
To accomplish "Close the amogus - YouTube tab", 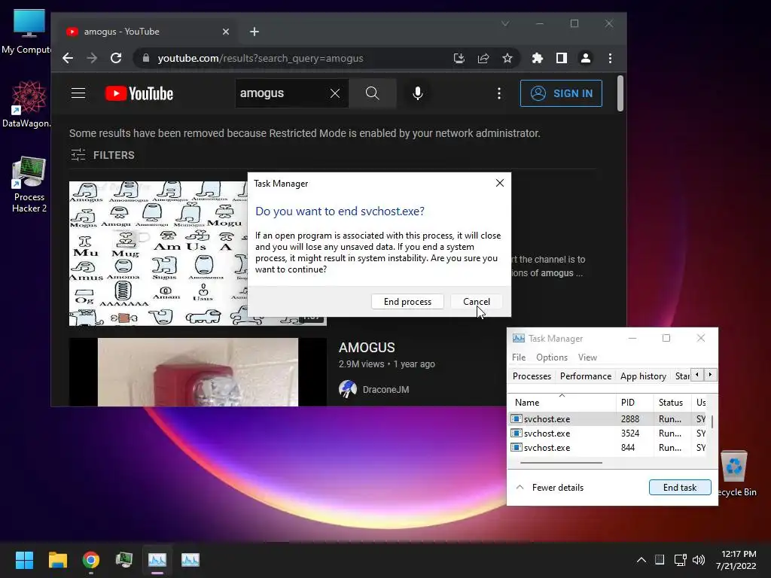I will [x=226, y=32].
